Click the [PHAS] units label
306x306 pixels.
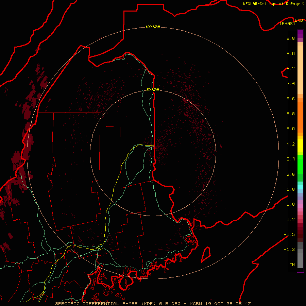pyautogui.click(x=287, y=23)
